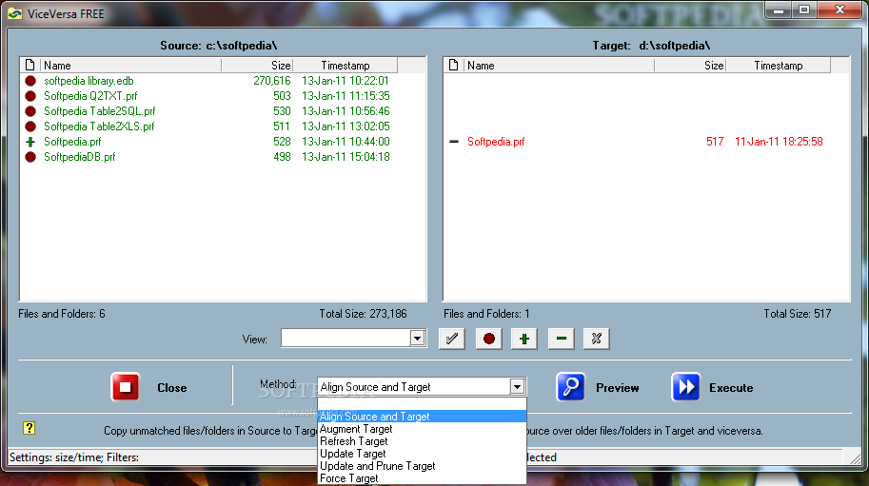Click the Method combo box field
The width and height of the screenshot is (869, 486).
pyautogui.click(x=422, y=386)
